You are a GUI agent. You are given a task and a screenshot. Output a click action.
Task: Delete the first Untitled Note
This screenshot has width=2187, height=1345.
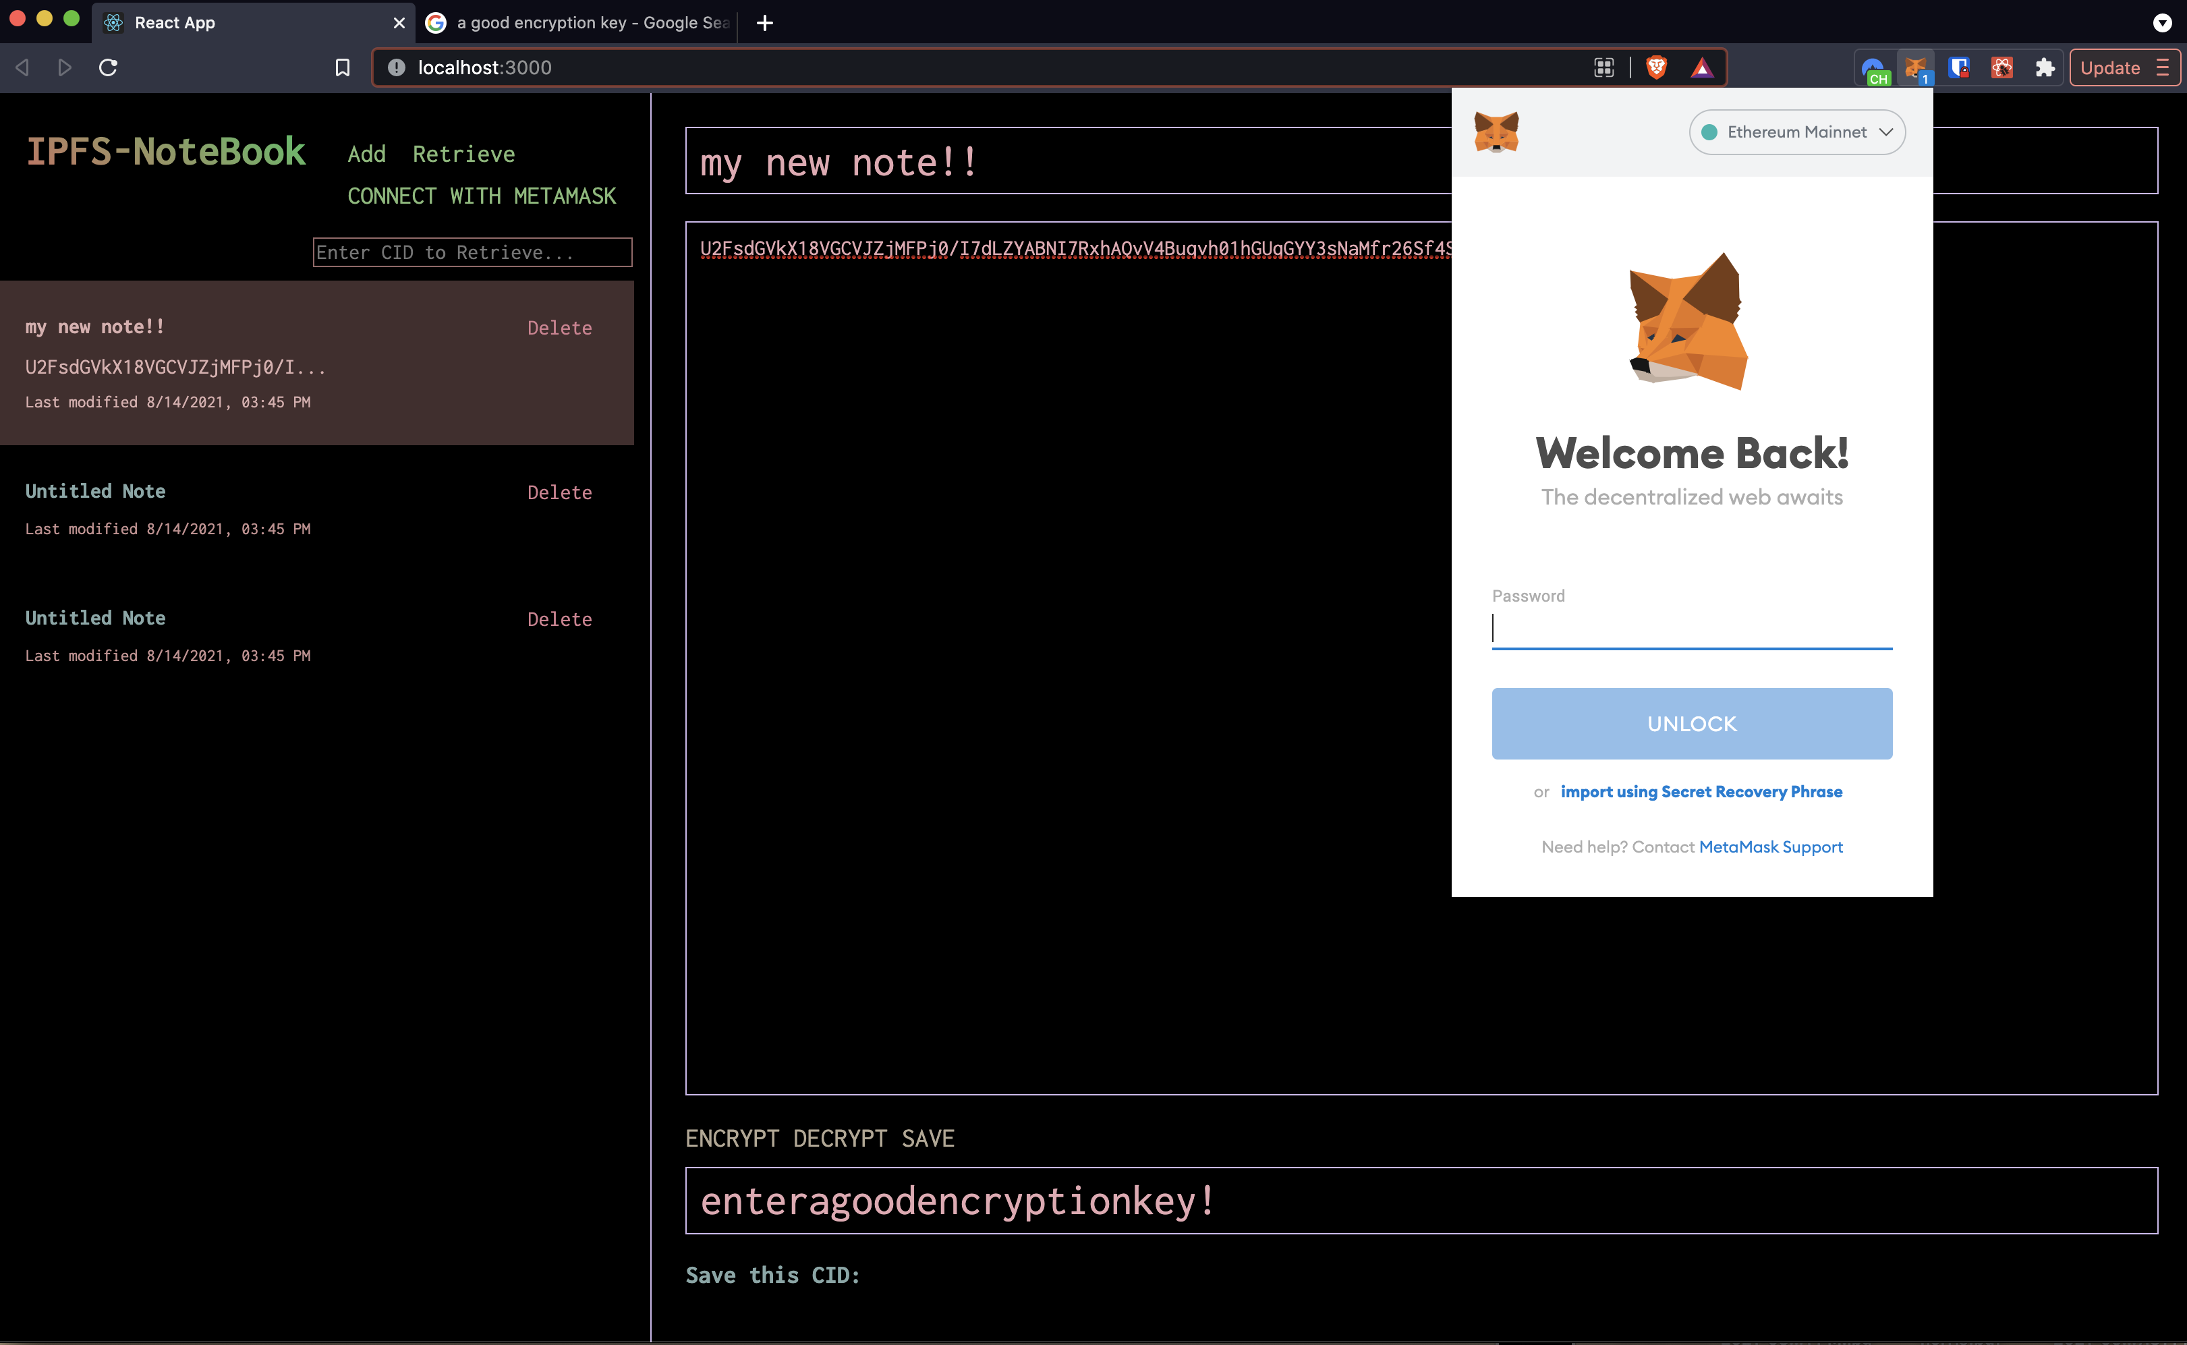(x=559, y=492)
